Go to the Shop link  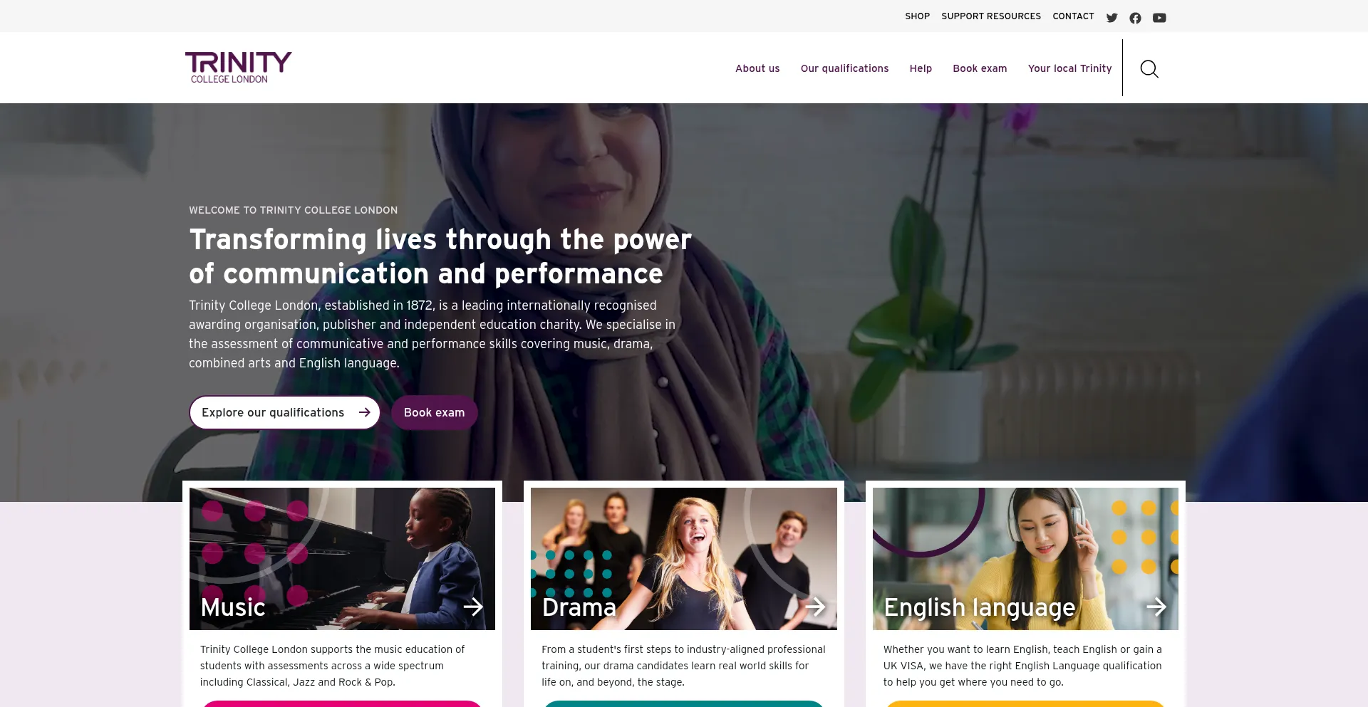pyautogui.click(x=917, y=16)
